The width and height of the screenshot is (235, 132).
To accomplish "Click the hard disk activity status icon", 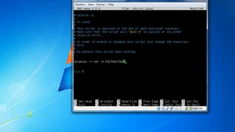I will pos(158,109).
